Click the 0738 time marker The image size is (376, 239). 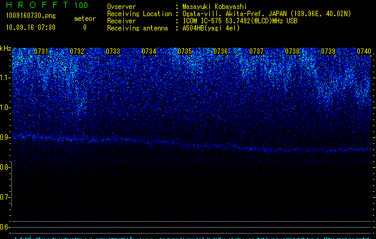point(292,51)
